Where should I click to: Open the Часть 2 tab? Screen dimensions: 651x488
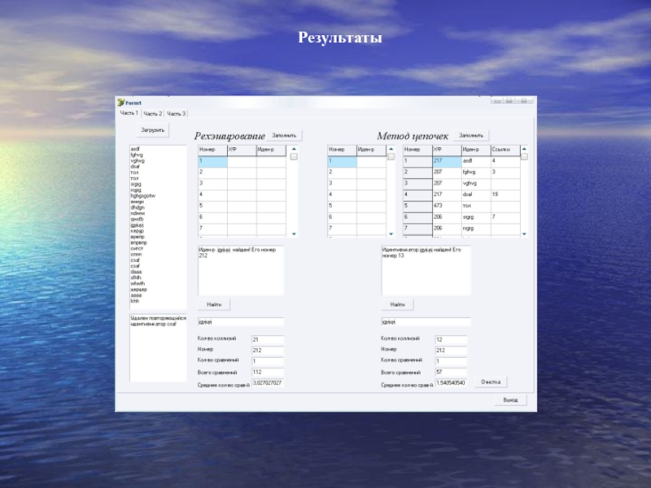(x=153, y=113)
